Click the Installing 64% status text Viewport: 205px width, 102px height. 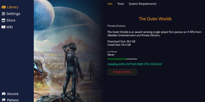click(x=135, y=64)
